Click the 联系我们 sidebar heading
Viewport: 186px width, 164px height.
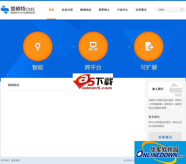(x=154, y=117)
